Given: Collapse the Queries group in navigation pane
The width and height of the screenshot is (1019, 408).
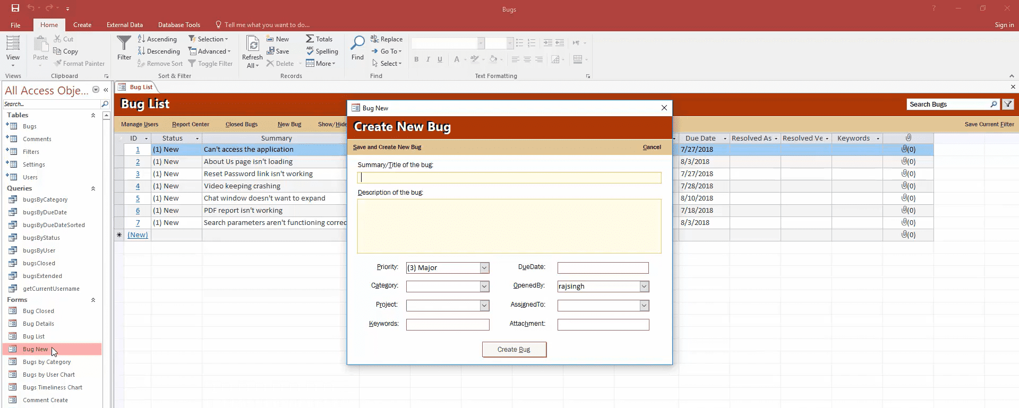Looking at the screenshot, I should (93, 188).
